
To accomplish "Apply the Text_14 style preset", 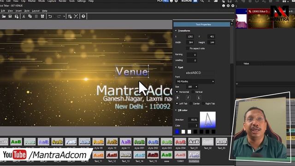I will tap(139, 155).
